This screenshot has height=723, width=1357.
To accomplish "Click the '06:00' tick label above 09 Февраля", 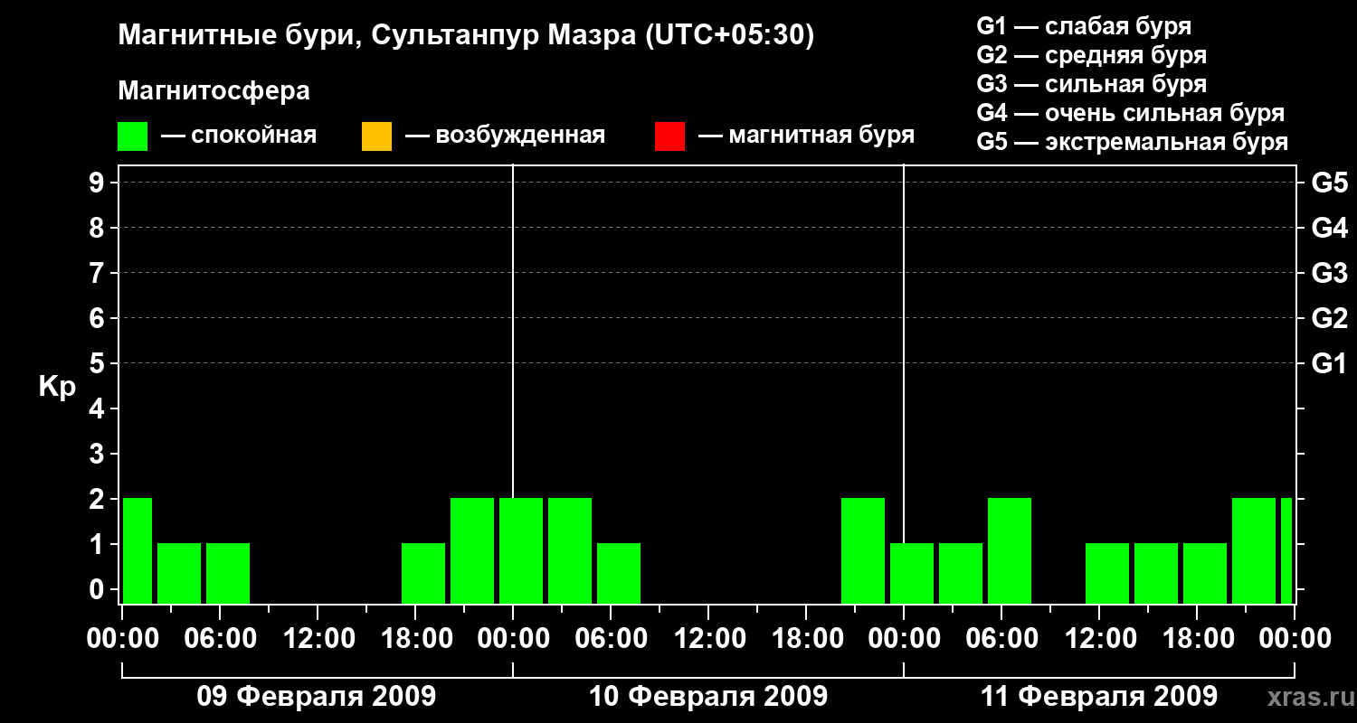I will click(220, 638).
